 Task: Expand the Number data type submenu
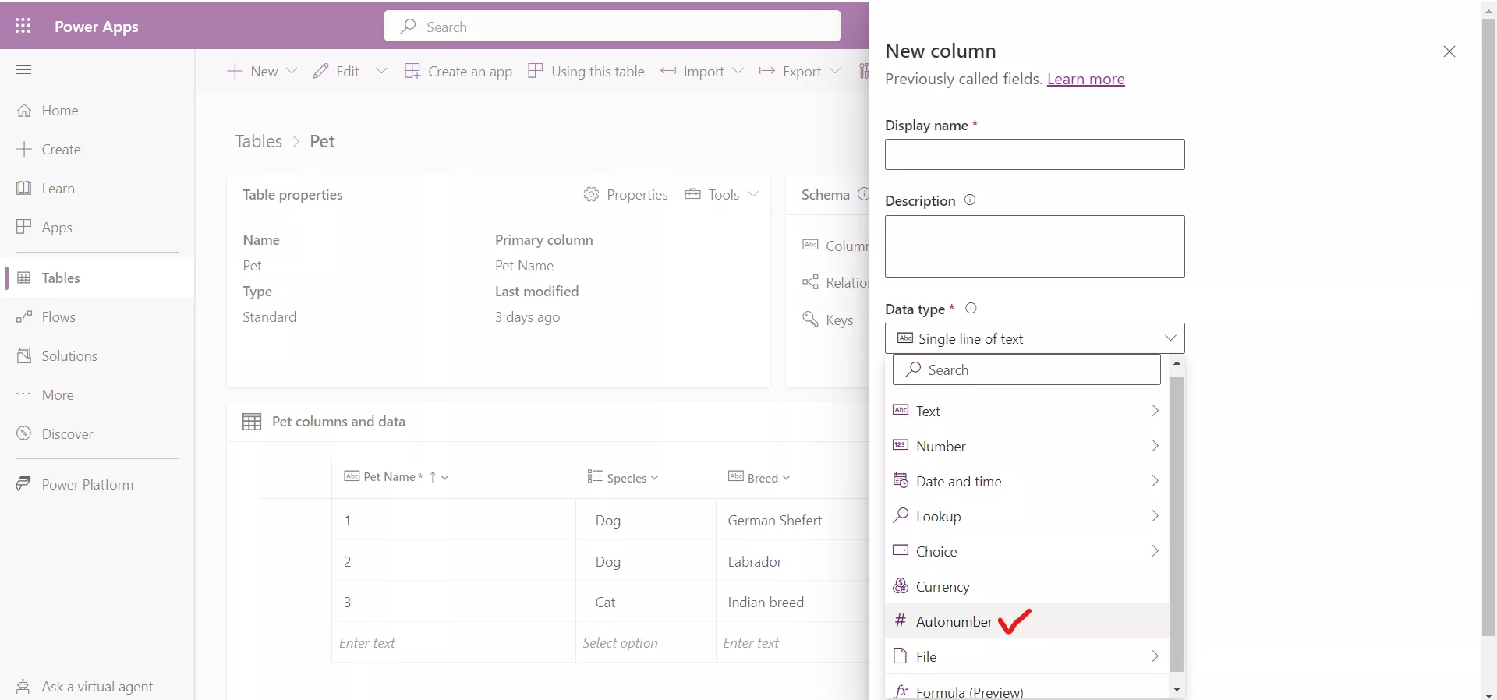click(x=1155, y=446)
